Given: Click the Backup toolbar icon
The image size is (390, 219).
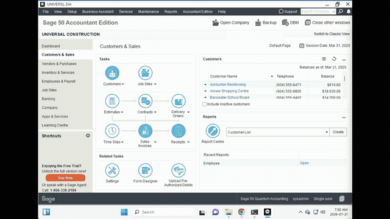Looking at the screenshot, I should pyautogui.click(x=258, y=23).
